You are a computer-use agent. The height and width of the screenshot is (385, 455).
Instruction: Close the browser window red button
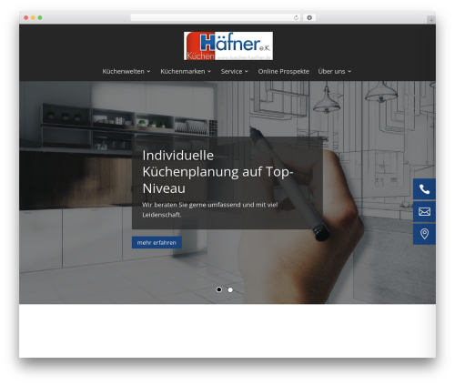(26, 18)
